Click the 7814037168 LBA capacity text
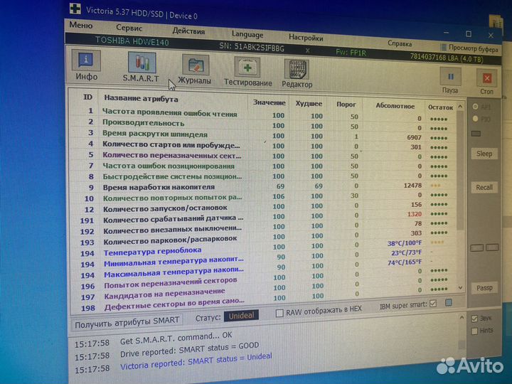The height and width of the screenshot is (384, 512). coord(447,58)
